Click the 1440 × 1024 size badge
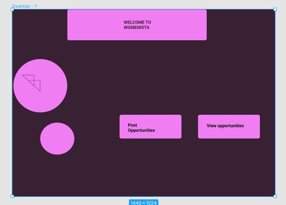 tap(144, 203)
